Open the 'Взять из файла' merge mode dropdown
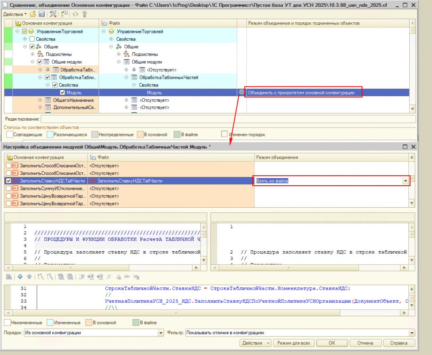 click(x=406, y=181)
